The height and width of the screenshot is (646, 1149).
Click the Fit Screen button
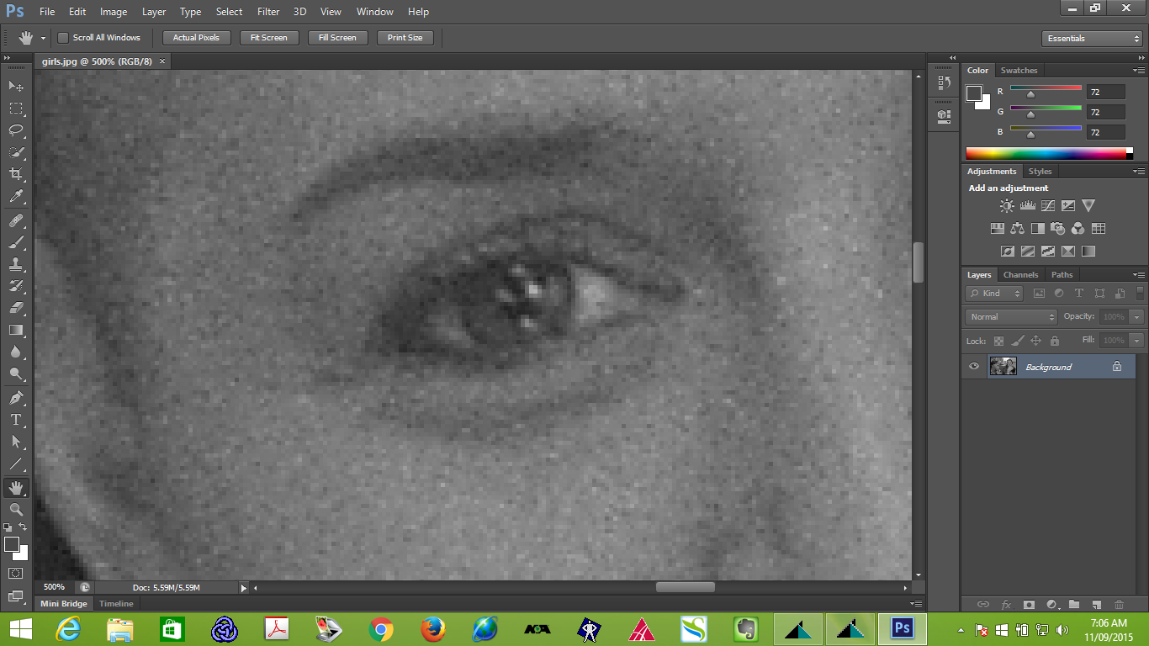coord(269,38)
